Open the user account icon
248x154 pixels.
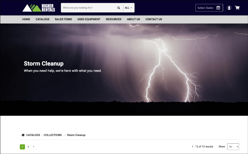pyautogui.click(x=229, y=8)
